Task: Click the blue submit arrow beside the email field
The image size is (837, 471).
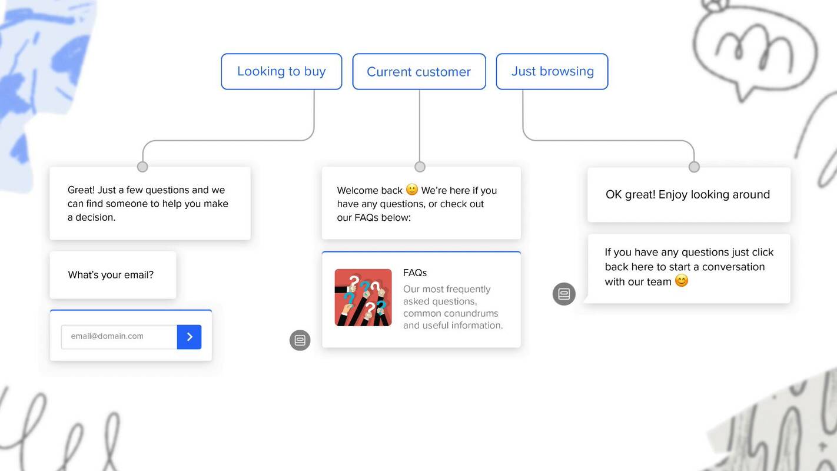Action: coord(189,336)
